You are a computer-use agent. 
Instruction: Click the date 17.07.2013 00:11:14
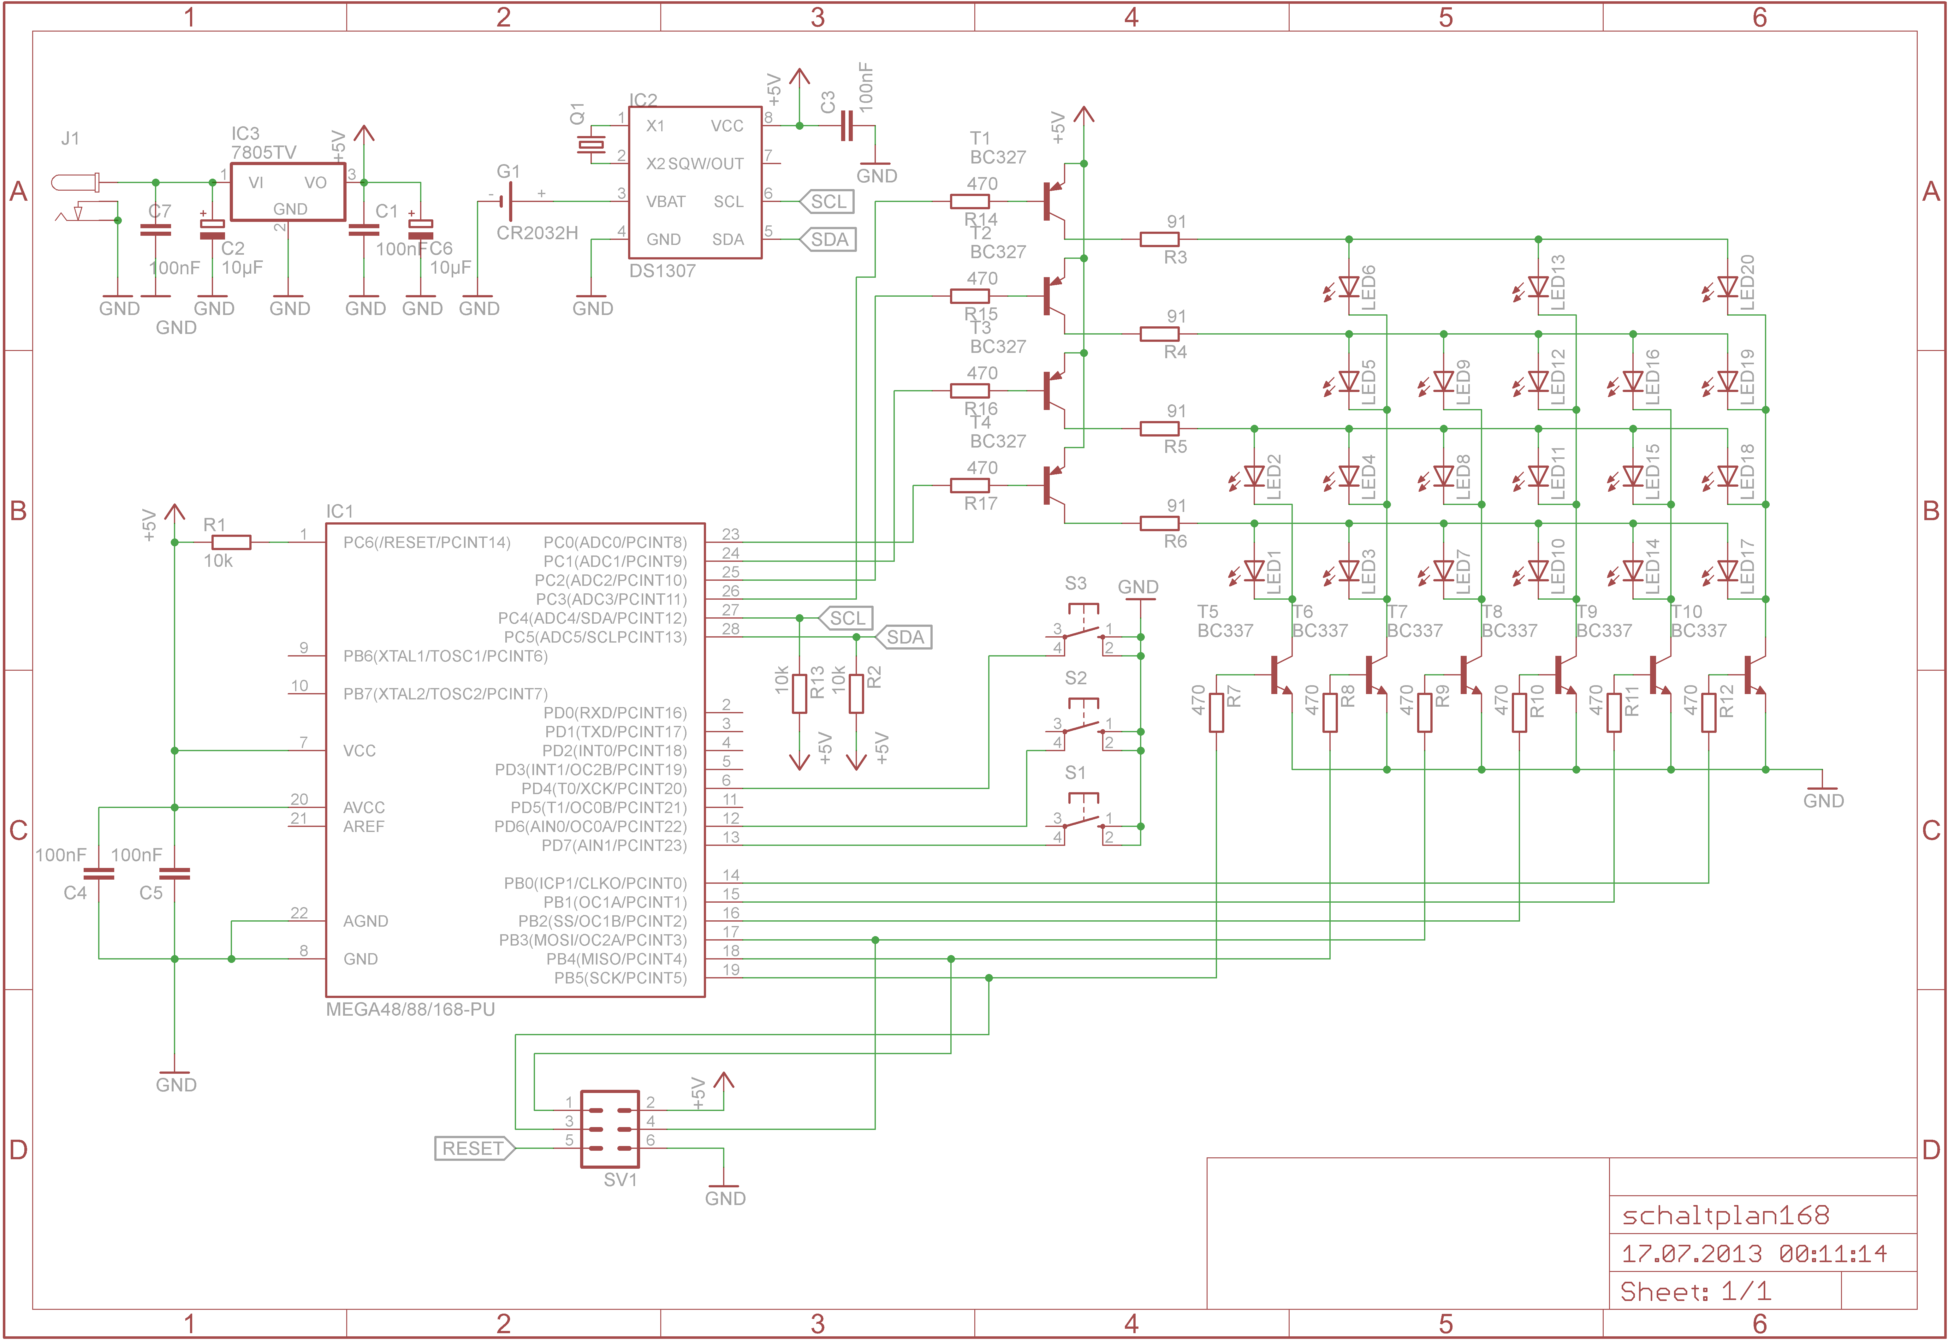pyautogui.click(x=1754, y=1254)
